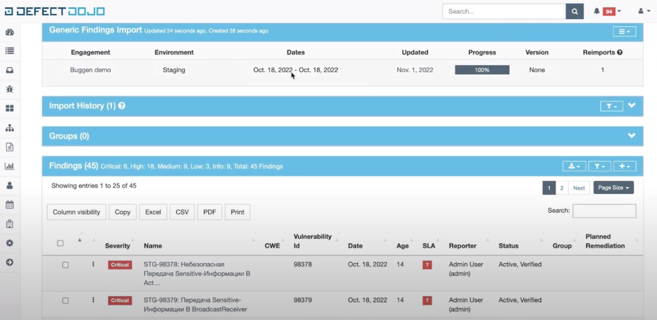The height and width of the screenshot is (320, 657).
Task: Expand the Import History panel chevron
Action: (x=632, y=106)
